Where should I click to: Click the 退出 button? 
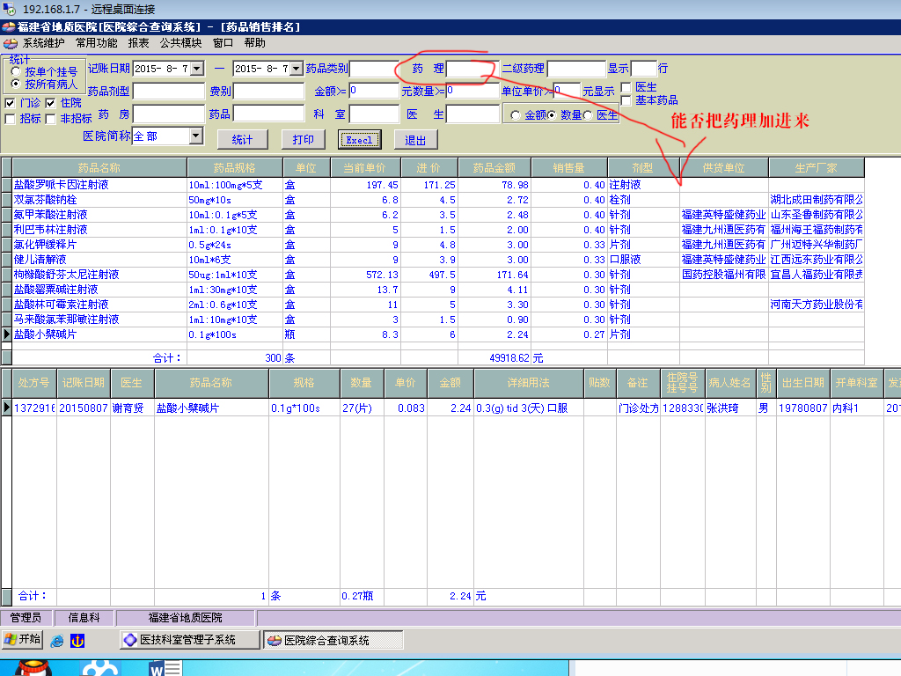[x=415, y=140]
